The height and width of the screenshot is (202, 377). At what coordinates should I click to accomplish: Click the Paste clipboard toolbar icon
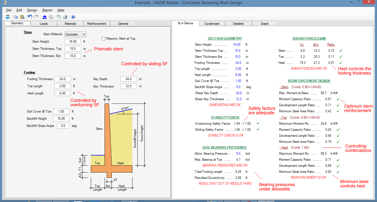coord(22,17)
